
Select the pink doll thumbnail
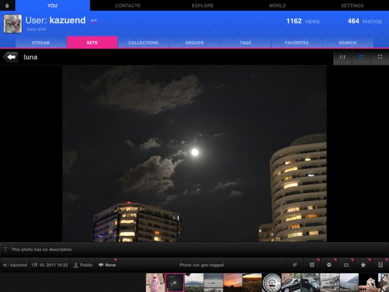point(155,282)
